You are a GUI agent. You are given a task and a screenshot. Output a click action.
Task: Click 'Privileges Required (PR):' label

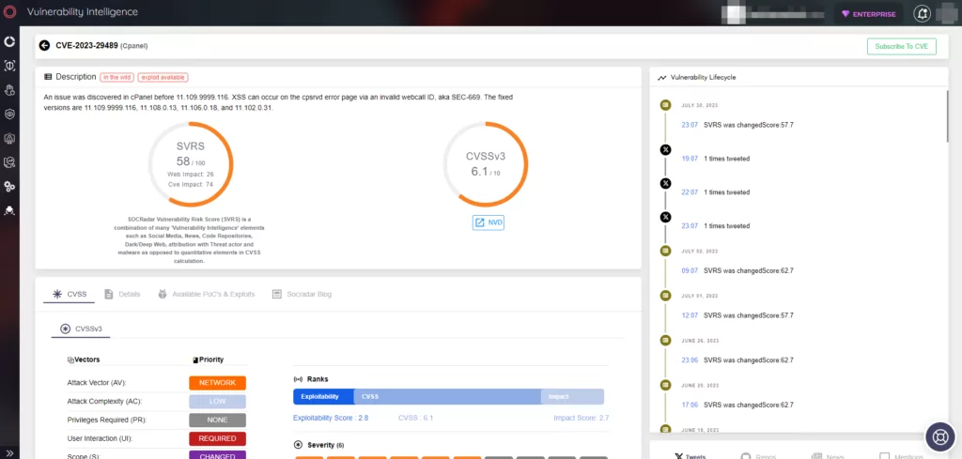107,421
